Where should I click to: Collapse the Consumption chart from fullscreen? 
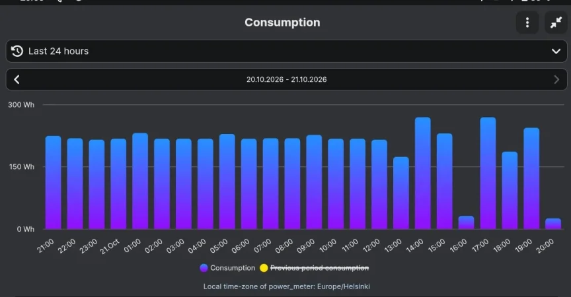(x=556, y=22)
